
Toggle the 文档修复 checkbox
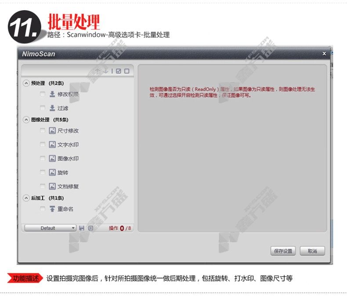pos(43,186)
